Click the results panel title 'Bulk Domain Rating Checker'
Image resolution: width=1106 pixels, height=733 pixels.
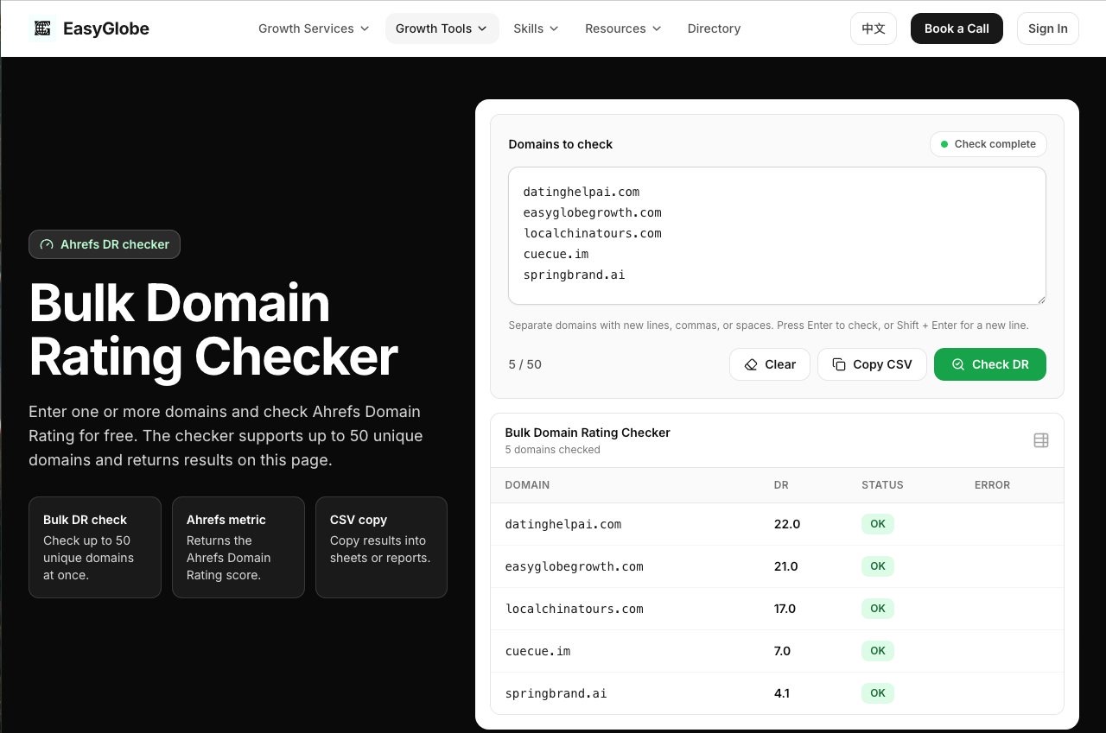pyautogui.click(x=588, y=433)
